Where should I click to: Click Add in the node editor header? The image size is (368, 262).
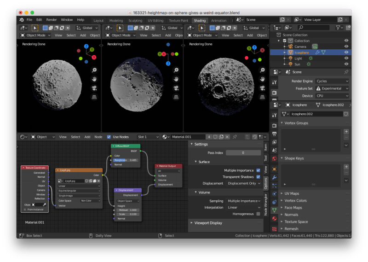pos(87,137)
